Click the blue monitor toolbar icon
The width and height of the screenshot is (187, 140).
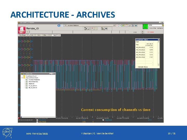click(136, 26)
